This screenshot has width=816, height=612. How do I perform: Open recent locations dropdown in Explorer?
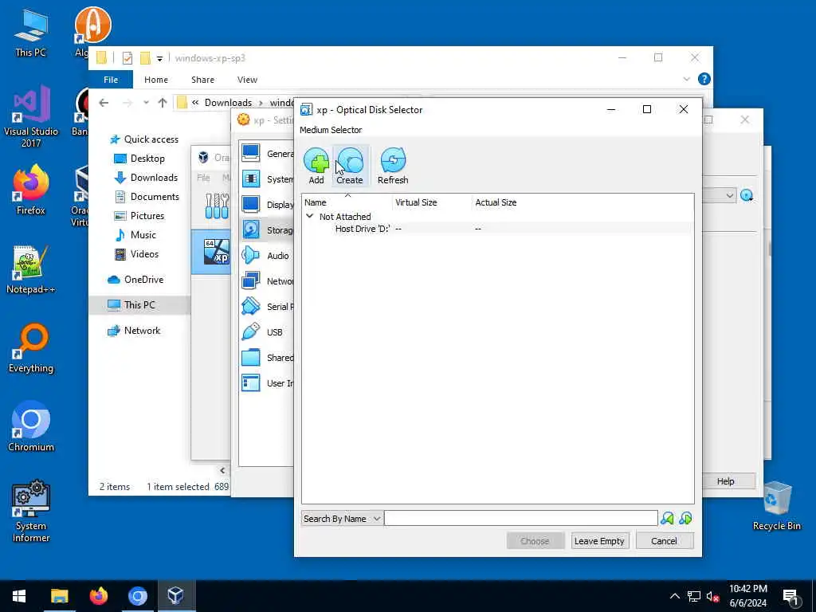(147, 103)
